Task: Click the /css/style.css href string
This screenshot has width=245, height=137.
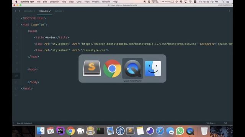Action: 94,50
